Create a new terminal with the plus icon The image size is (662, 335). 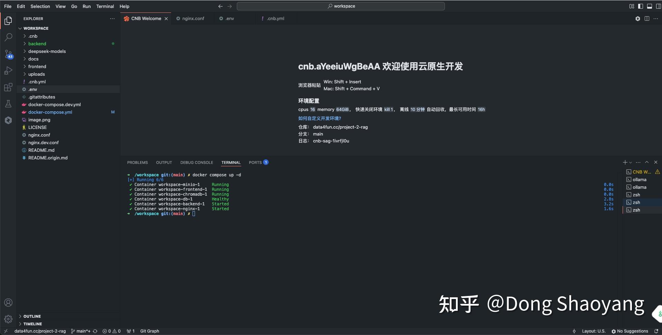pyautogui.click(x=625, y=162)
